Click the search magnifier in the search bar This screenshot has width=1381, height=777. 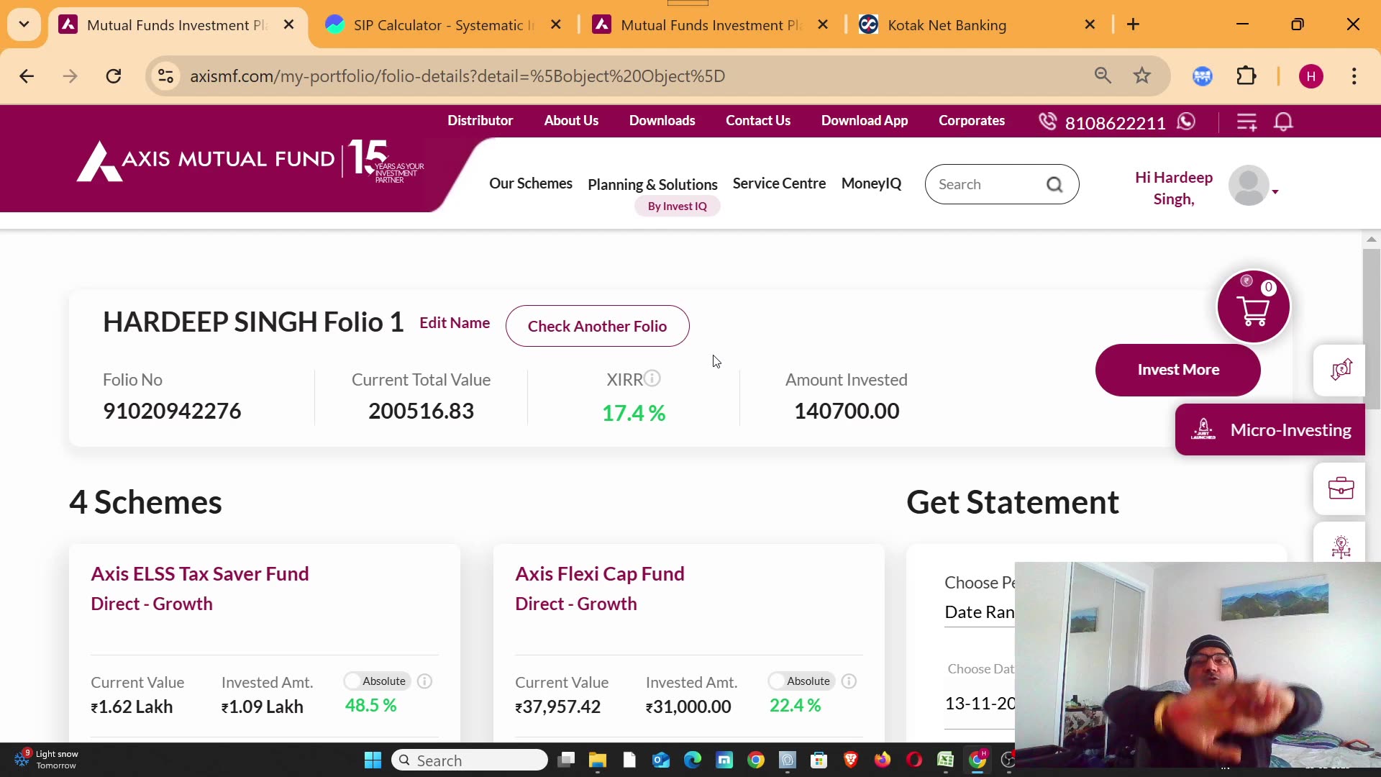click(1055, 184)
